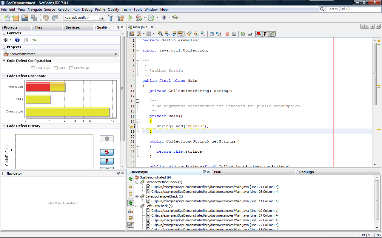Click the red record macro icon
Screen dimensions: 382x238
click(x=227, y=34)
